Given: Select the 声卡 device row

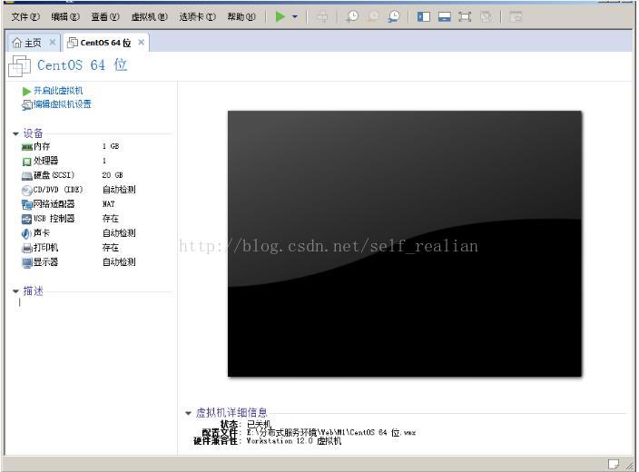Looking at the screenshot, I should (x=78, y=233).
